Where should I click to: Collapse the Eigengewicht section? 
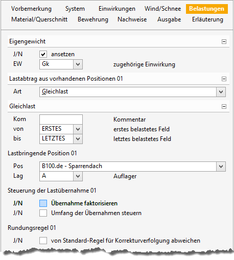point(224,41)
